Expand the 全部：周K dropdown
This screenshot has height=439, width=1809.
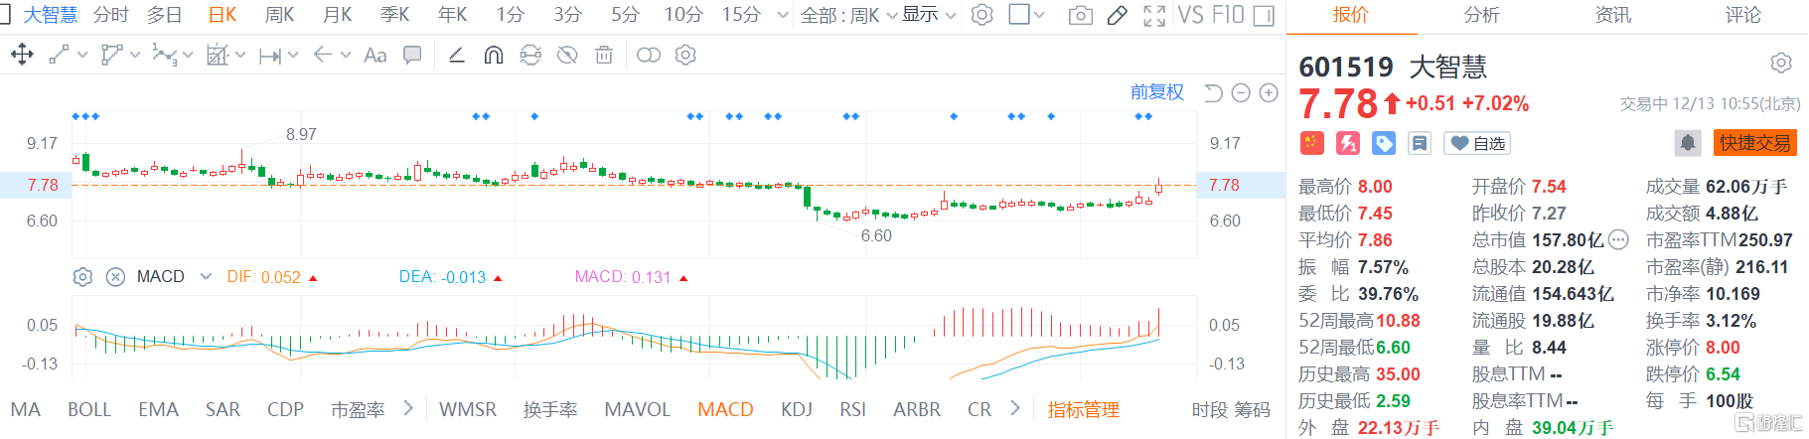pyautogui.click(x=848, y=16)
